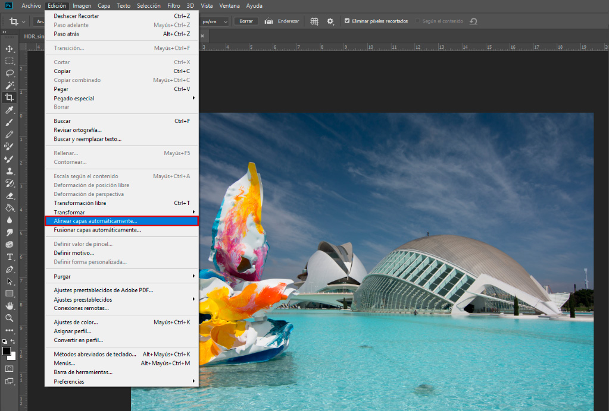Select the Zoom tool
609x411 pixels.
(x=9, y=318)
